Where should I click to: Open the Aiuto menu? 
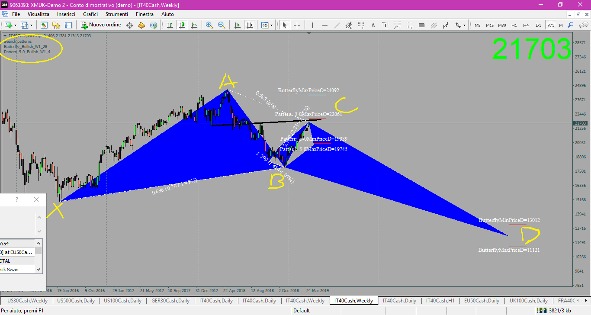(x=167, y=14)
